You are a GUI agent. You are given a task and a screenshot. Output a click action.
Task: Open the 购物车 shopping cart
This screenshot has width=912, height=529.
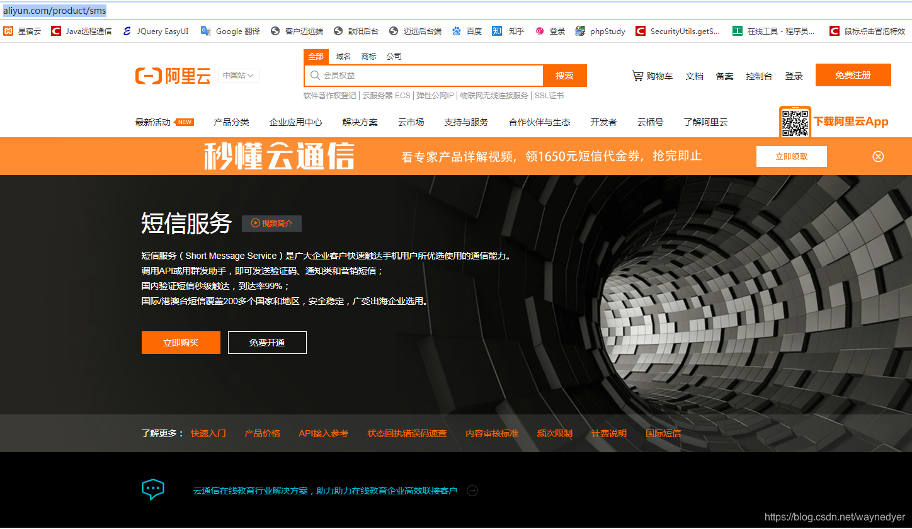point(652,76)
